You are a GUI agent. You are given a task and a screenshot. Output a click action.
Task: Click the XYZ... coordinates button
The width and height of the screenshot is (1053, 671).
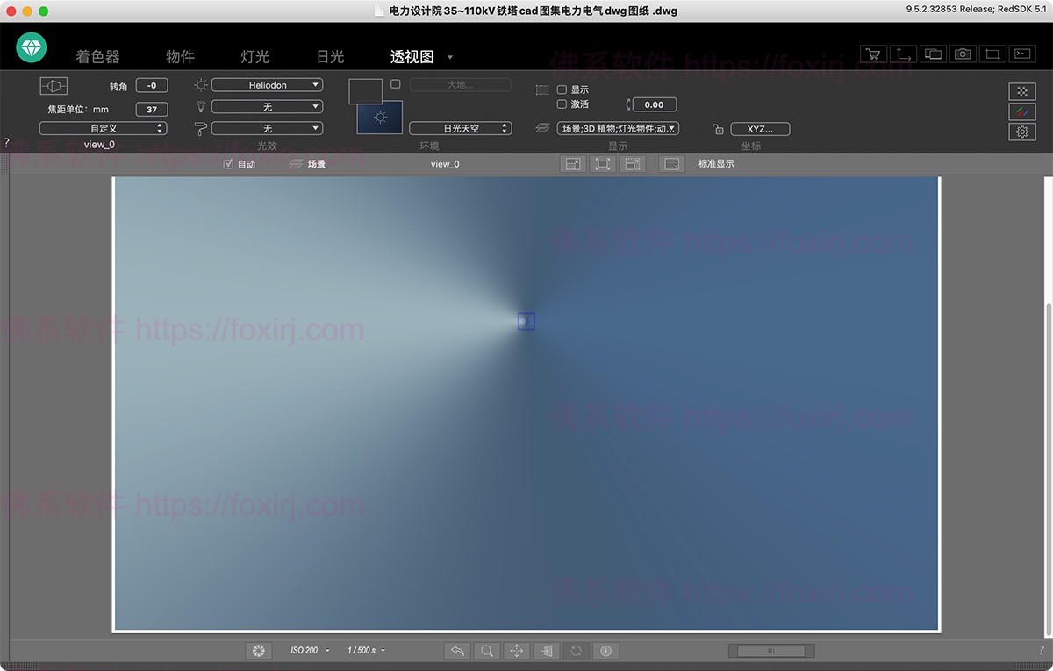(x=760, y=129)
